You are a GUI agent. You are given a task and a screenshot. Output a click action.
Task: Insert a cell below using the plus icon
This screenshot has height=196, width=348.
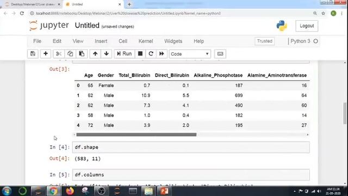[46, 54]
